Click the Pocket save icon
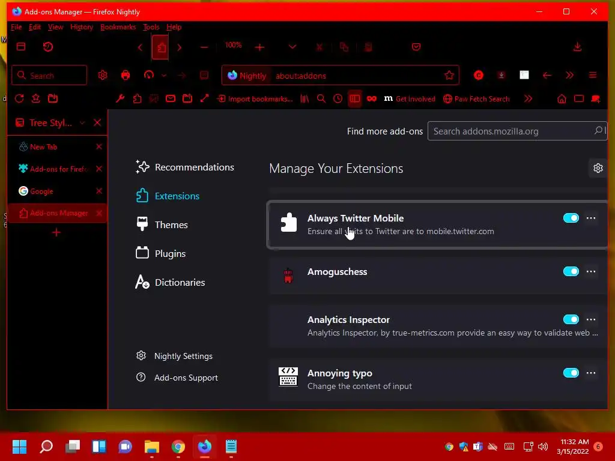Viewport: 615px width, 461px height. click(x=416, y=47)
